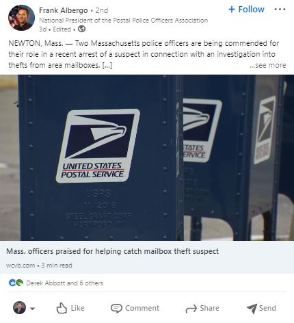Click the Share arrow icon
Viewport: 294px width, 323px height.
[191, 309]
